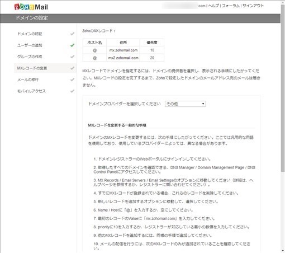Click the checkmark next to MXレコードの変更
The image size is (285, 253).
coord(72,68)
